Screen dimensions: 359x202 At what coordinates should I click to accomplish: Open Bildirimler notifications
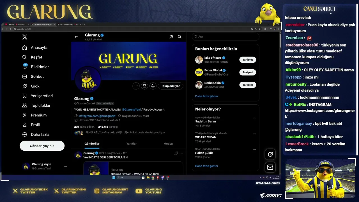[36, 67]
